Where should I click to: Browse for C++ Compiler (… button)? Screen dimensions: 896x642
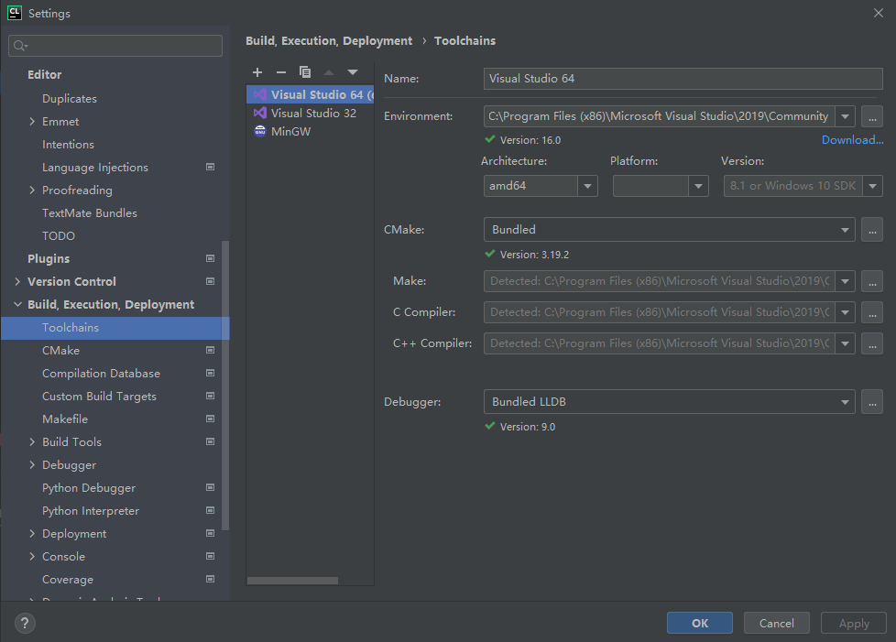872,343
